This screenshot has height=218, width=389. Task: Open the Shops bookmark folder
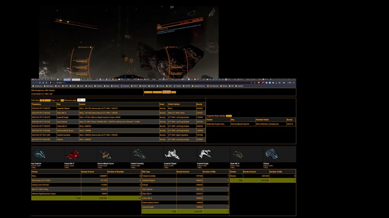coord(73,86)
